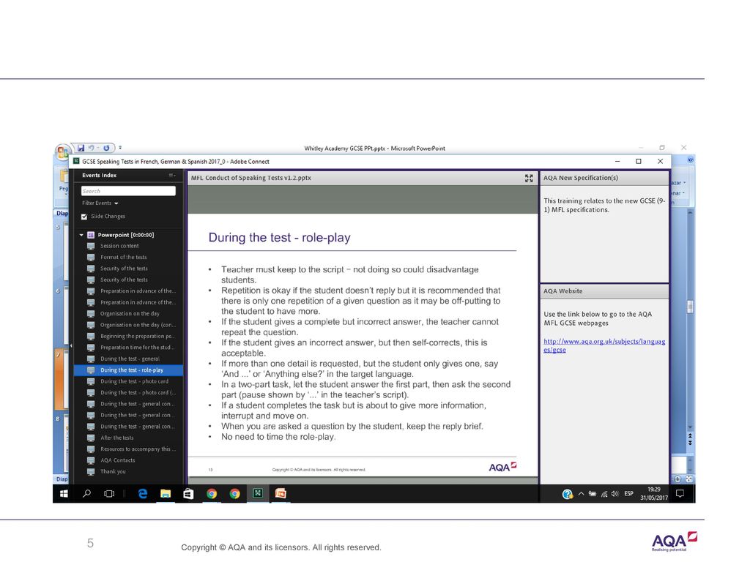Viewport: 750px width, 562px height.
Task: Click the PowerPoint fit slide to window icon
Action: [x=689, y=479]
